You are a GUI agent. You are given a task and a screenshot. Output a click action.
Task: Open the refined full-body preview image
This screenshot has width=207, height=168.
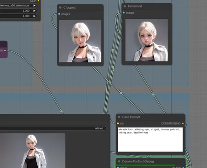point(33,151)
